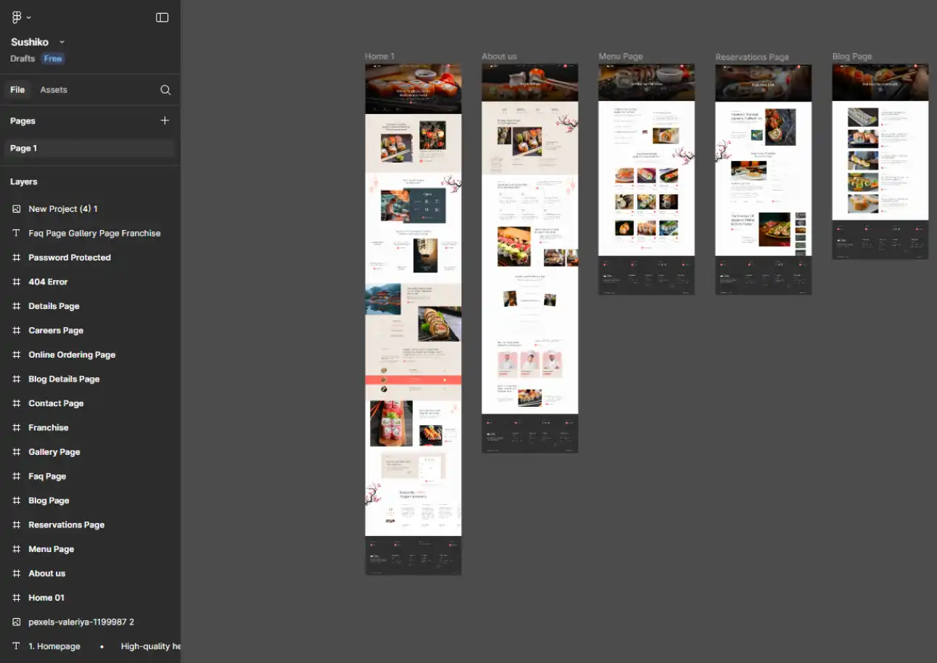The image size is (937, 663).
Task: Click the Free plan badge
Action: click(x=53, y=59)
